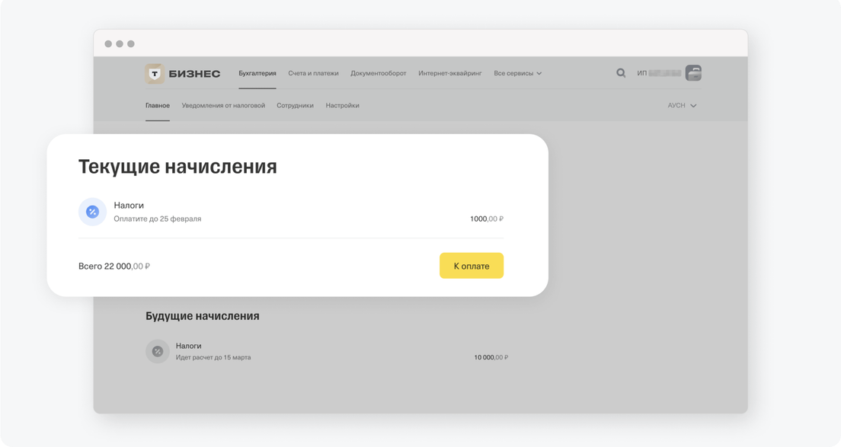The height and width of the screenshot is (447, 841).
Task: Click the first grey window control dot
Action: [108, 44]
